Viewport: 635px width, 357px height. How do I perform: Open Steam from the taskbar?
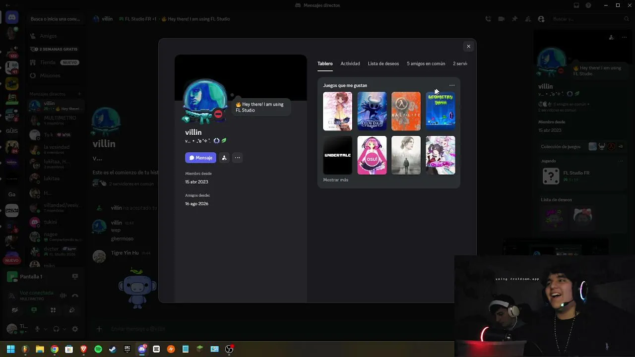[113, 349]
